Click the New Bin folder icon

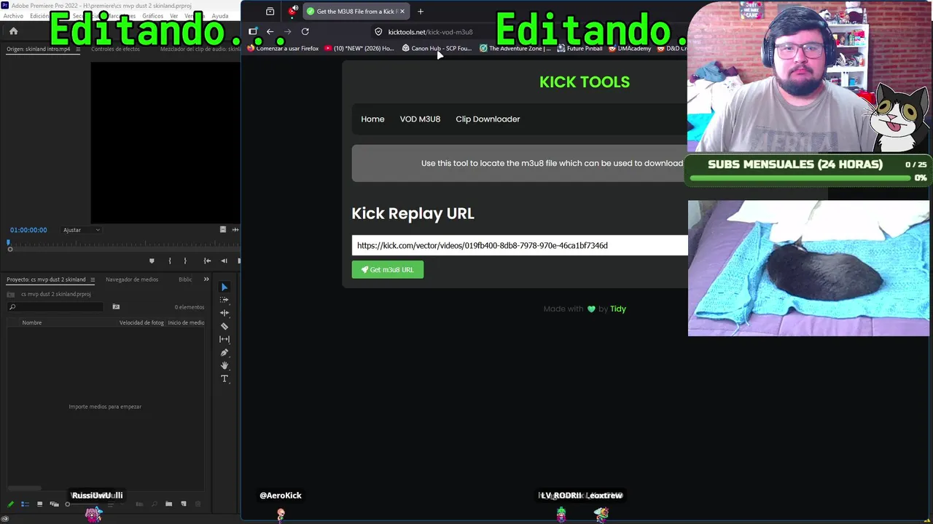pyautogui.click(x=168, y=504)
